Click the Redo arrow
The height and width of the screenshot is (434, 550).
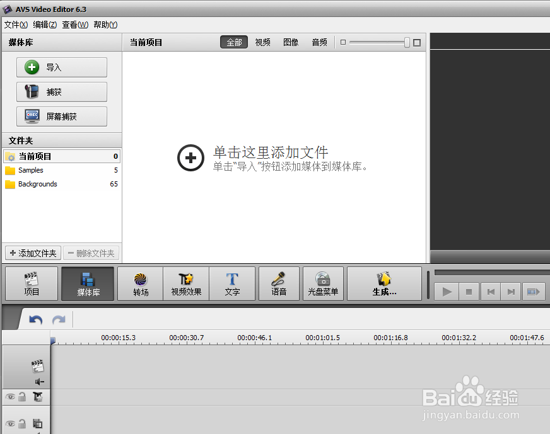coord(59,319)
